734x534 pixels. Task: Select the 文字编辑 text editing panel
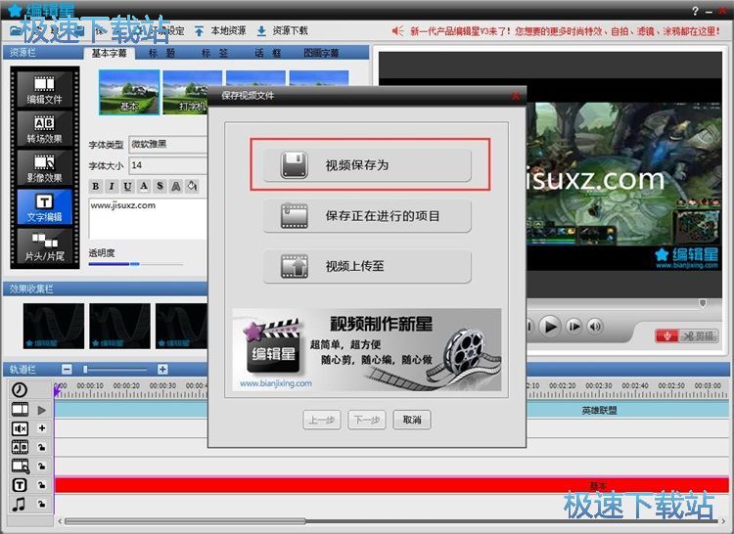44,207
